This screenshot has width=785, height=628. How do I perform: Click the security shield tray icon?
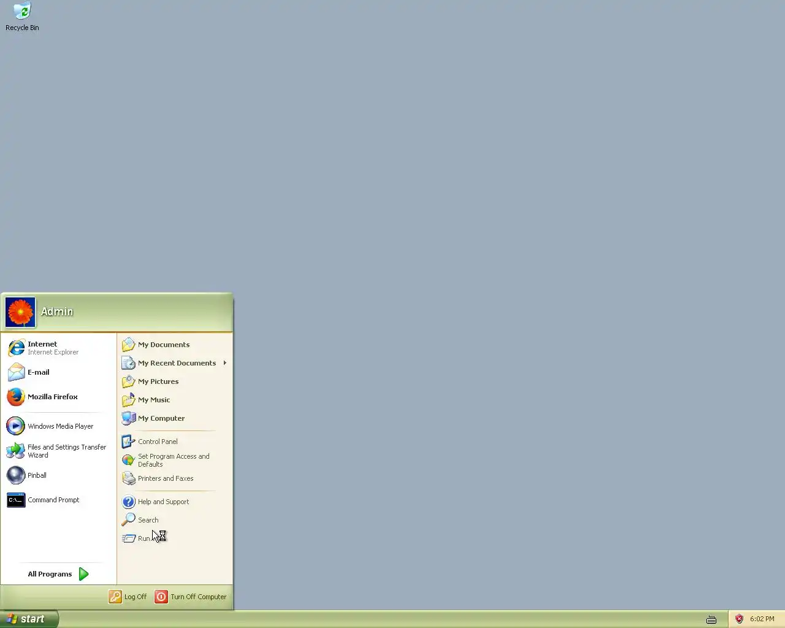739,619
